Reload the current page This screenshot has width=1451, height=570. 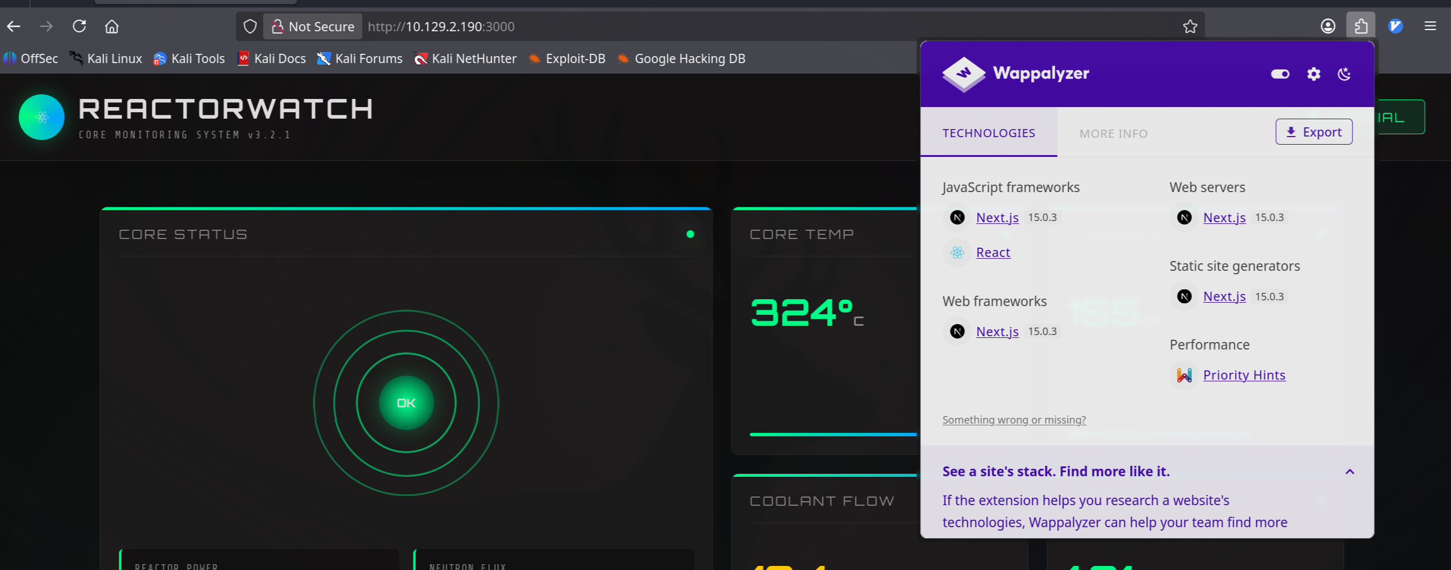79,27
